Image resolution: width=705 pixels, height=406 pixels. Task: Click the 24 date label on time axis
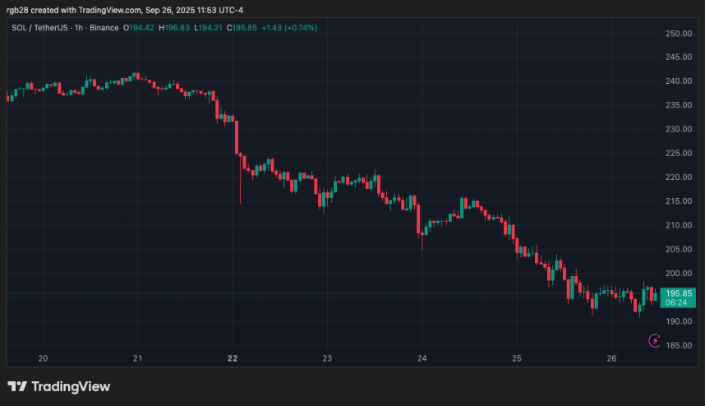click(422, 358)
